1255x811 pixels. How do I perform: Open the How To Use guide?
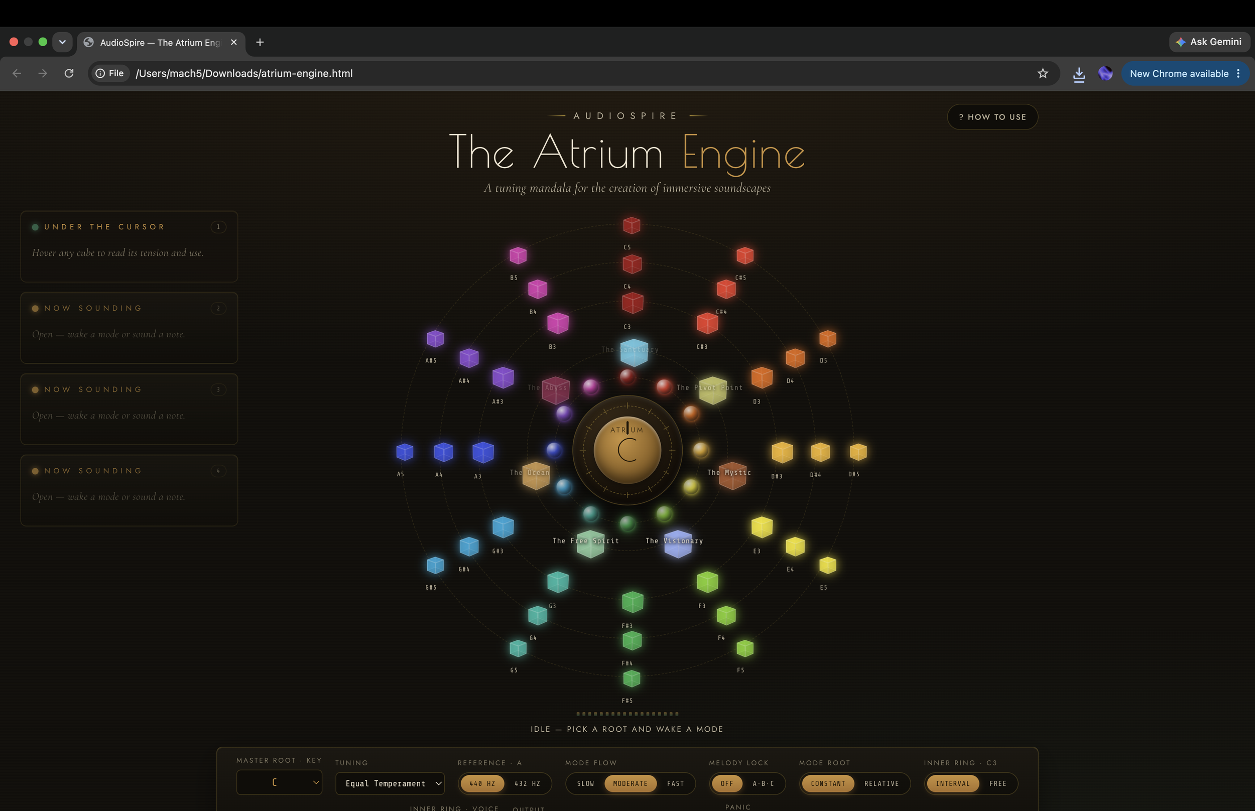(x=992, y=117)
